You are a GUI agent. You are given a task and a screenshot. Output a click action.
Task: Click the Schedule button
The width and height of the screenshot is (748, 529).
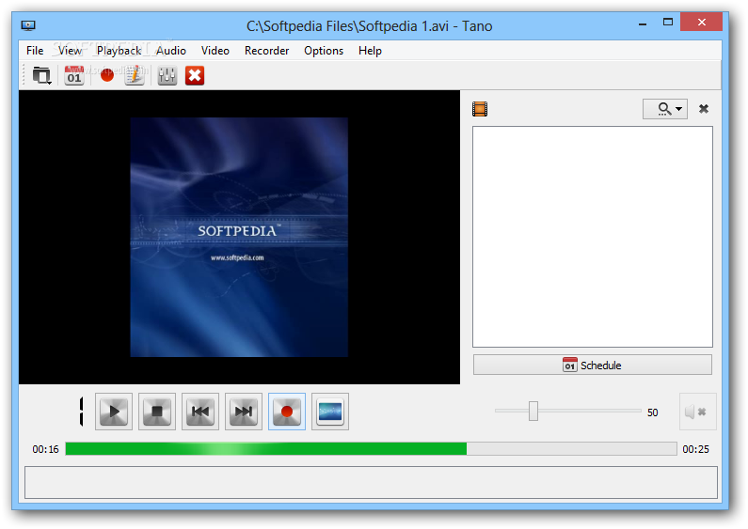point(593,366)
